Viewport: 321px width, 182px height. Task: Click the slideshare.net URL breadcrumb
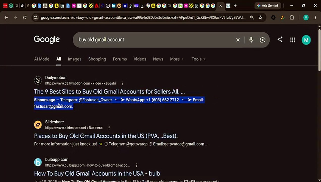(74, 128)
